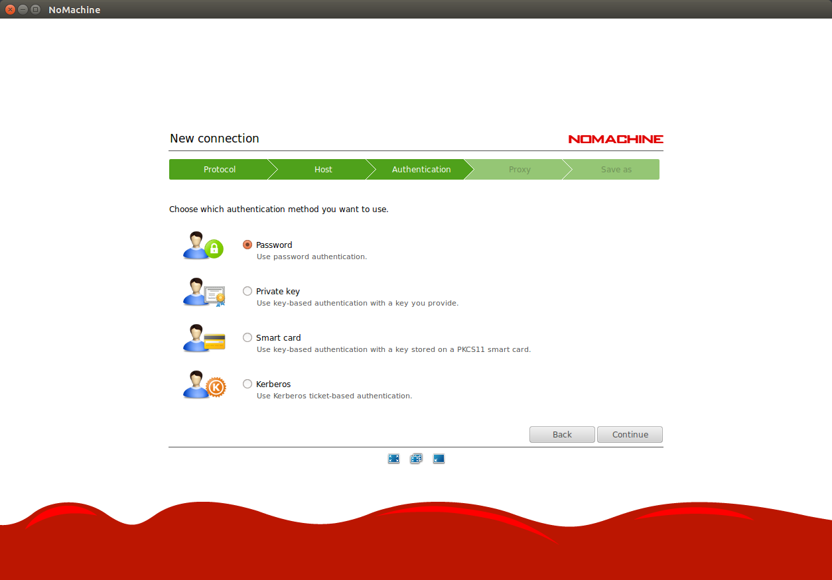Click the window close button in title bar
The height and width of the screenshot is (580, 832).
coord(10,10)
